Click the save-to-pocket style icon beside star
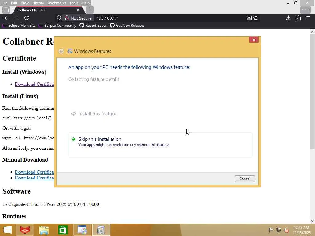This screenshot has width=315, height=236. (249, 18)
